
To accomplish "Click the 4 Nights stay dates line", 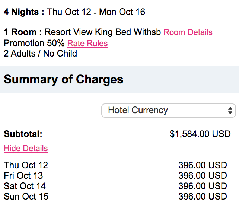I will point(74,12).
